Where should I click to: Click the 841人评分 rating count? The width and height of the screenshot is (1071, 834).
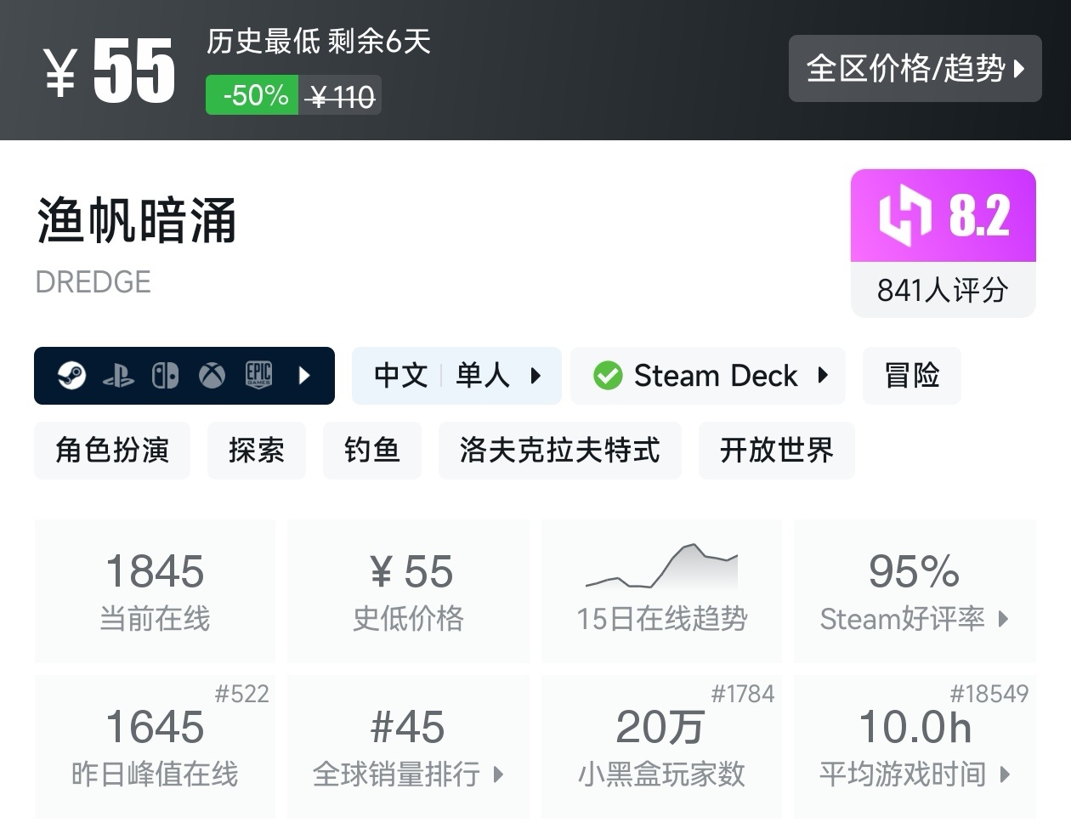point(942,291)
